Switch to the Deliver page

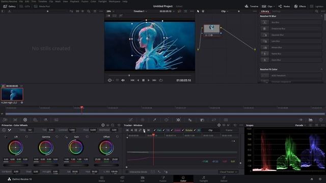[x=224, y=179]
